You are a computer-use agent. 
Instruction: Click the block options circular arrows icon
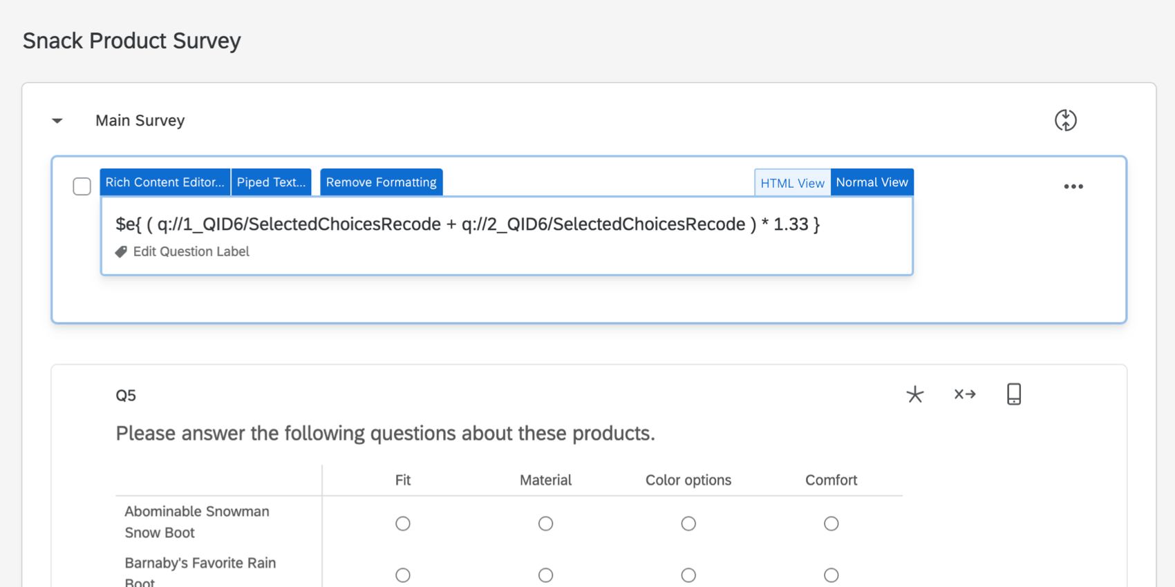click(x=1065, y=120)
